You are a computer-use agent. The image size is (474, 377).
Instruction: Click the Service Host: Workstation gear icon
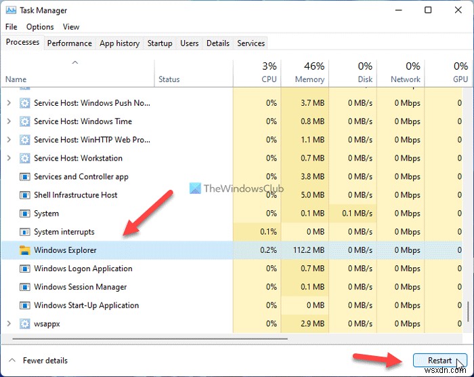tap(25, 158)
